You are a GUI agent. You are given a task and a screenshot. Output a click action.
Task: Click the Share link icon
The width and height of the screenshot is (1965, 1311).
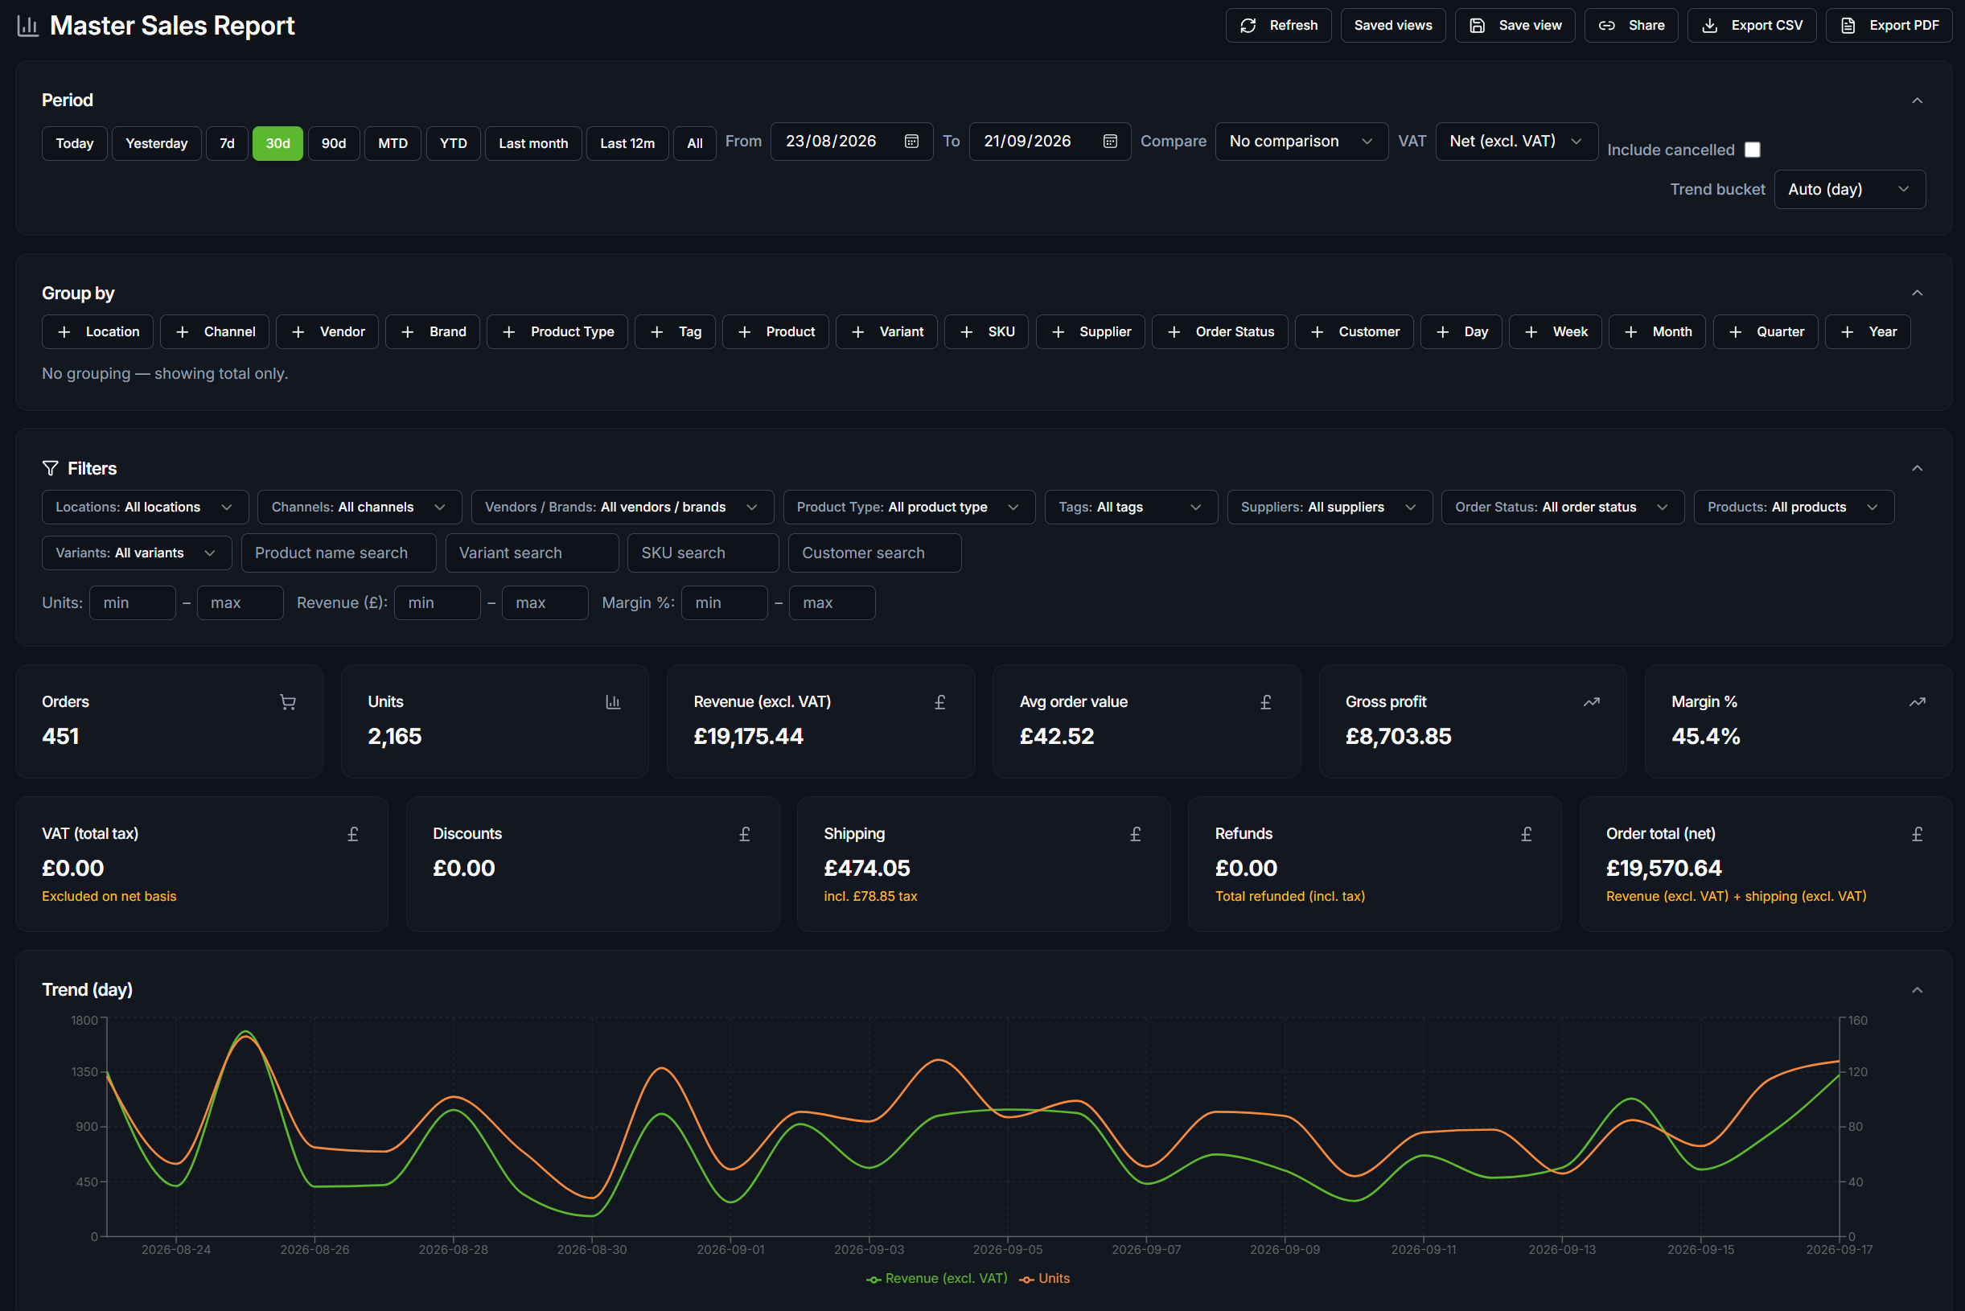(1606, 25)
